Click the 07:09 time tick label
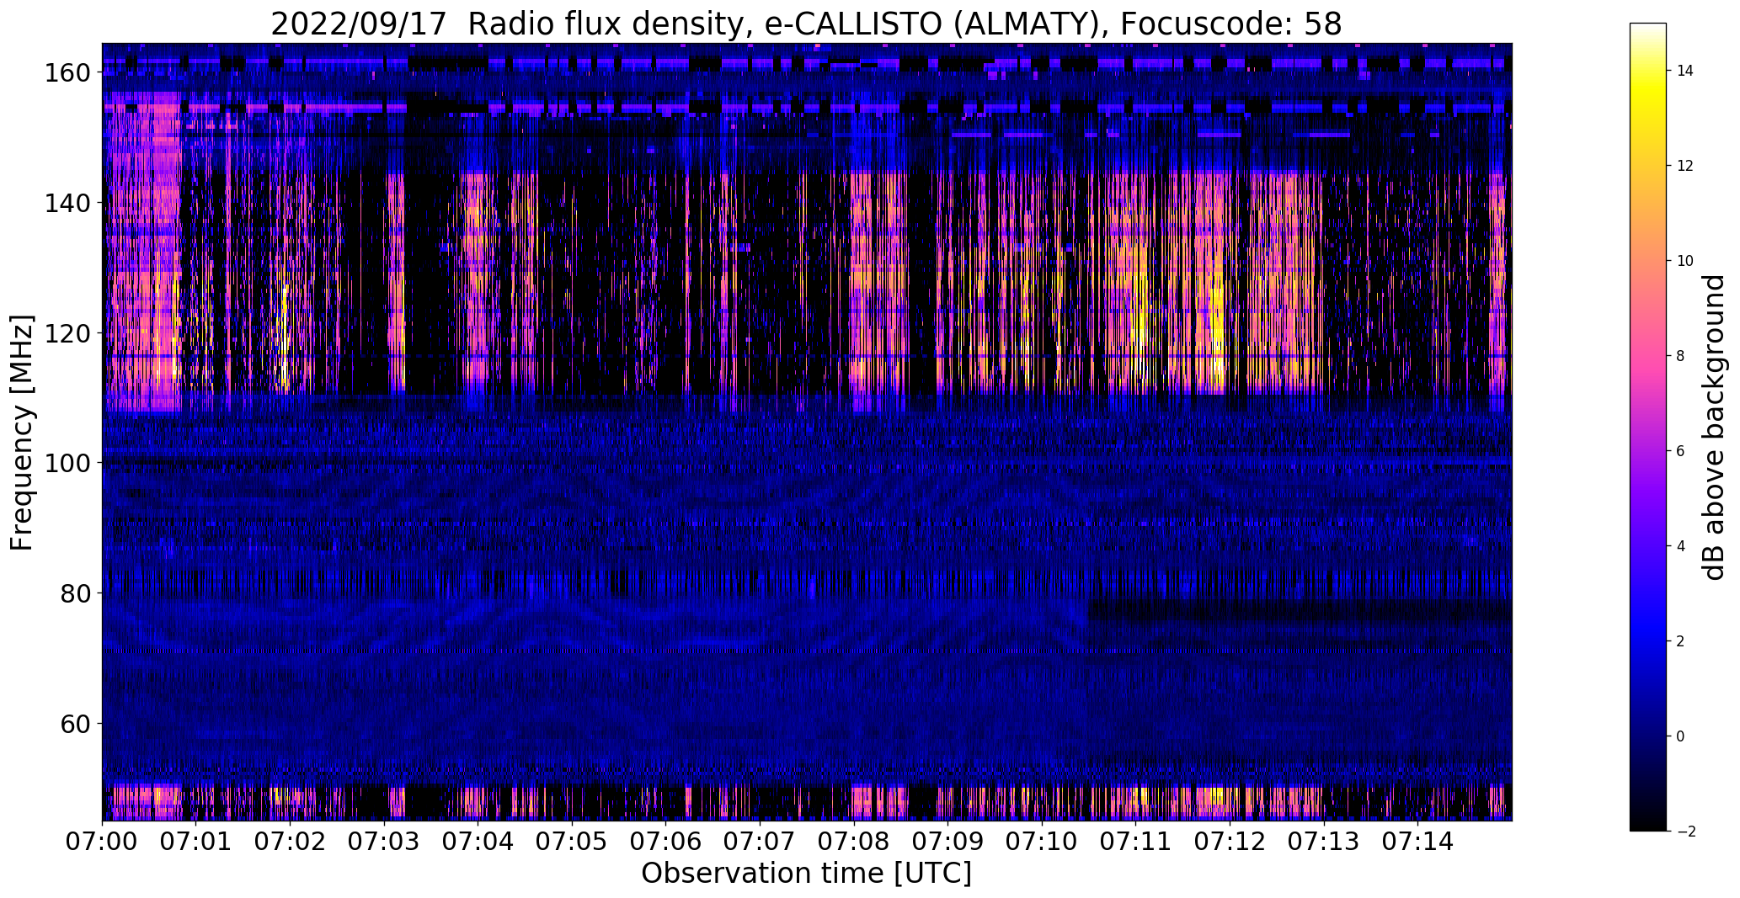 [x=947, y=841]
